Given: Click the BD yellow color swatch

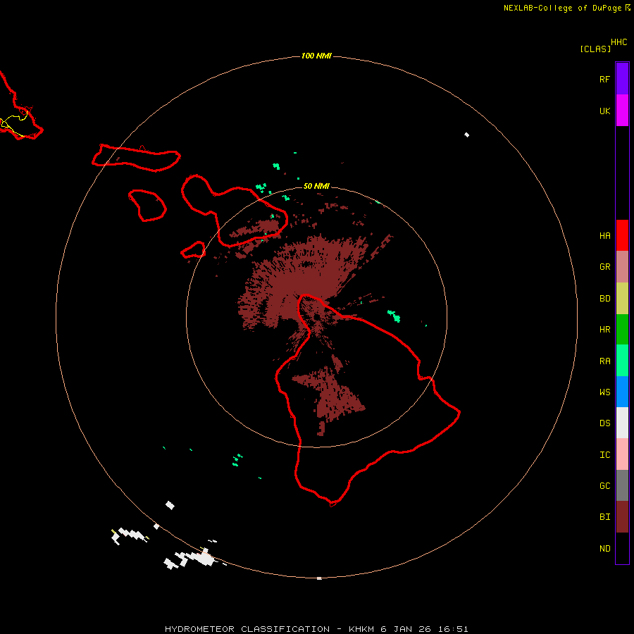Looking at the screenshot, I should tap(622, 299).
